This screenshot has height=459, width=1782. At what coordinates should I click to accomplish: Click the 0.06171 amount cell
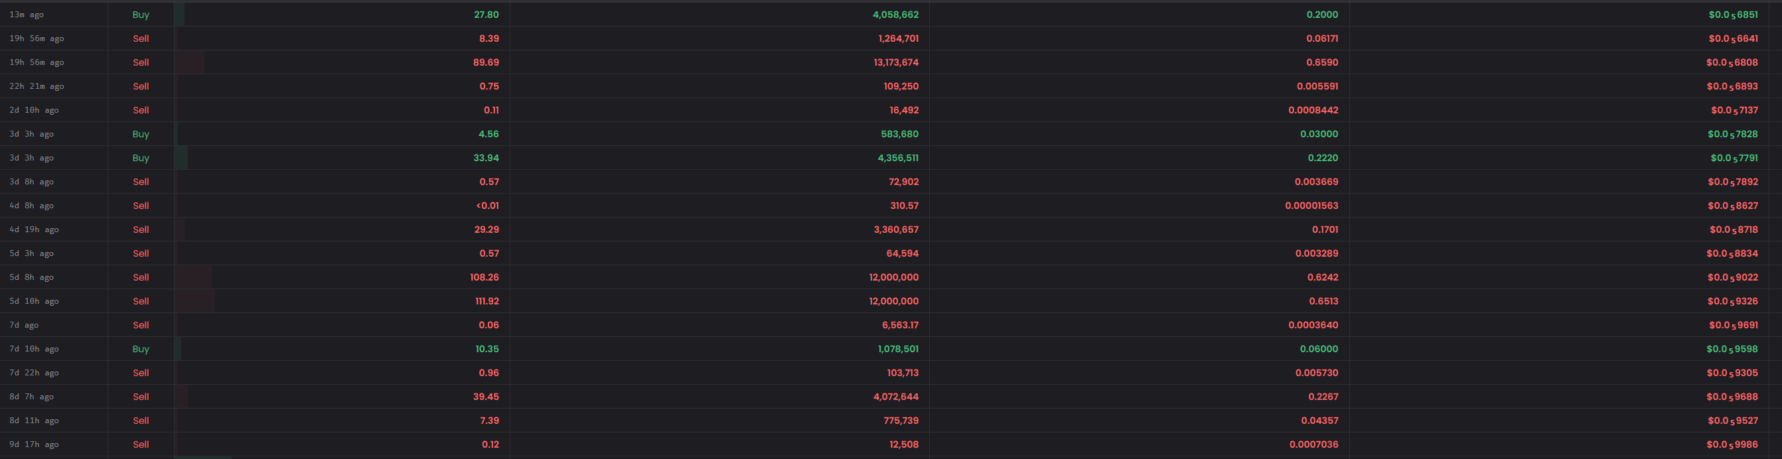[1322, 38]
